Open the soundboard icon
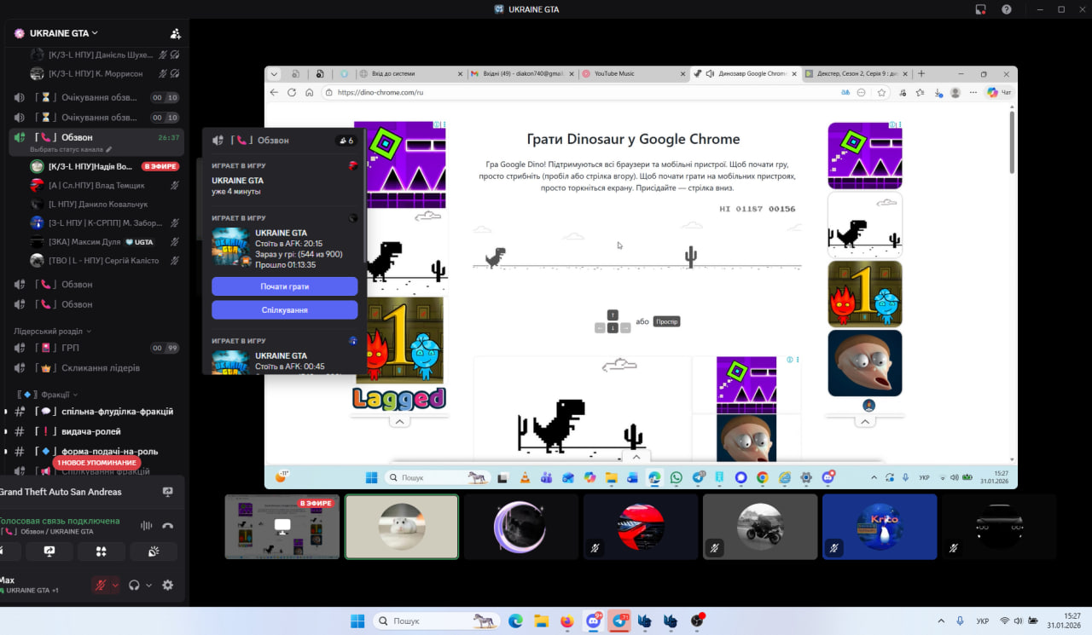 pyautogui.click(x=154, y=551)
